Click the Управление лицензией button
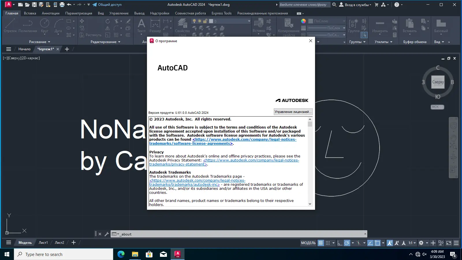 click(293, 112)
